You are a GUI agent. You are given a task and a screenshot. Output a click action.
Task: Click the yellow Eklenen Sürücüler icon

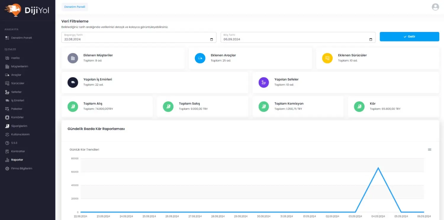327,58
